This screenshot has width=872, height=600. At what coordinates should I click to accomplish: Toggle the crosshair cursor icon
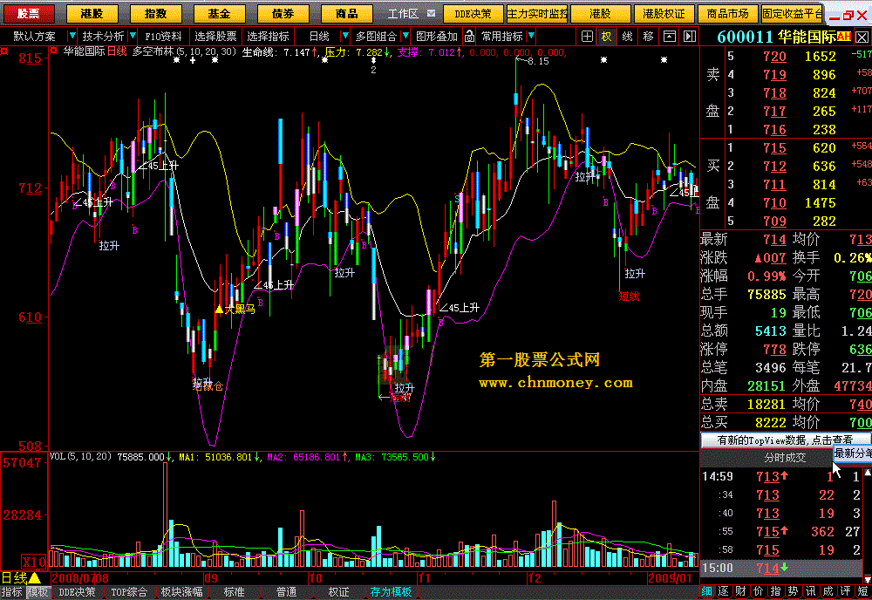[587, 37]
